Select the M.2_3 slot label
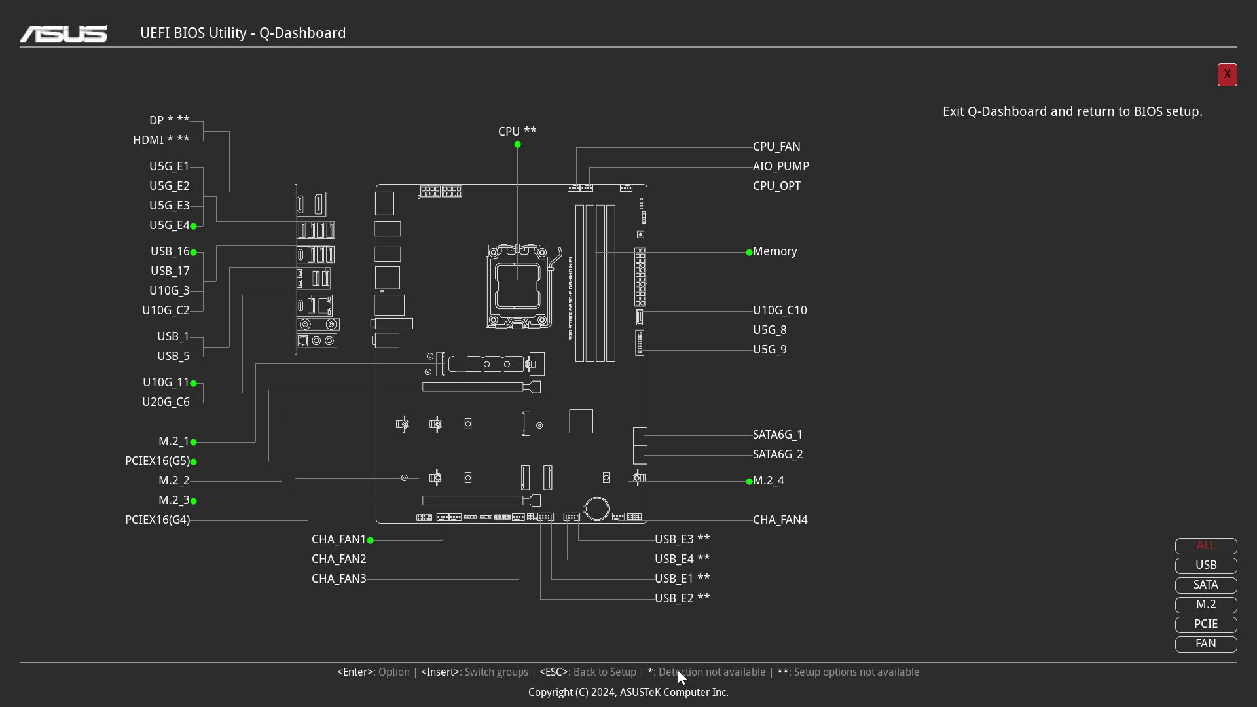Image resolution: width=1257 pixels, height=707 pixels. 174,500
